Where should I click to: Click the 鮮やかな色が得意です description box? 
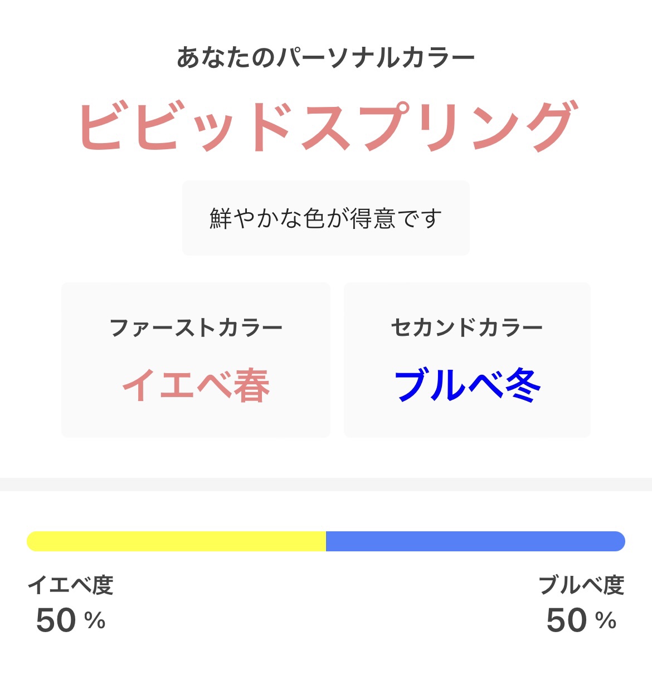[x=326, y=217]
